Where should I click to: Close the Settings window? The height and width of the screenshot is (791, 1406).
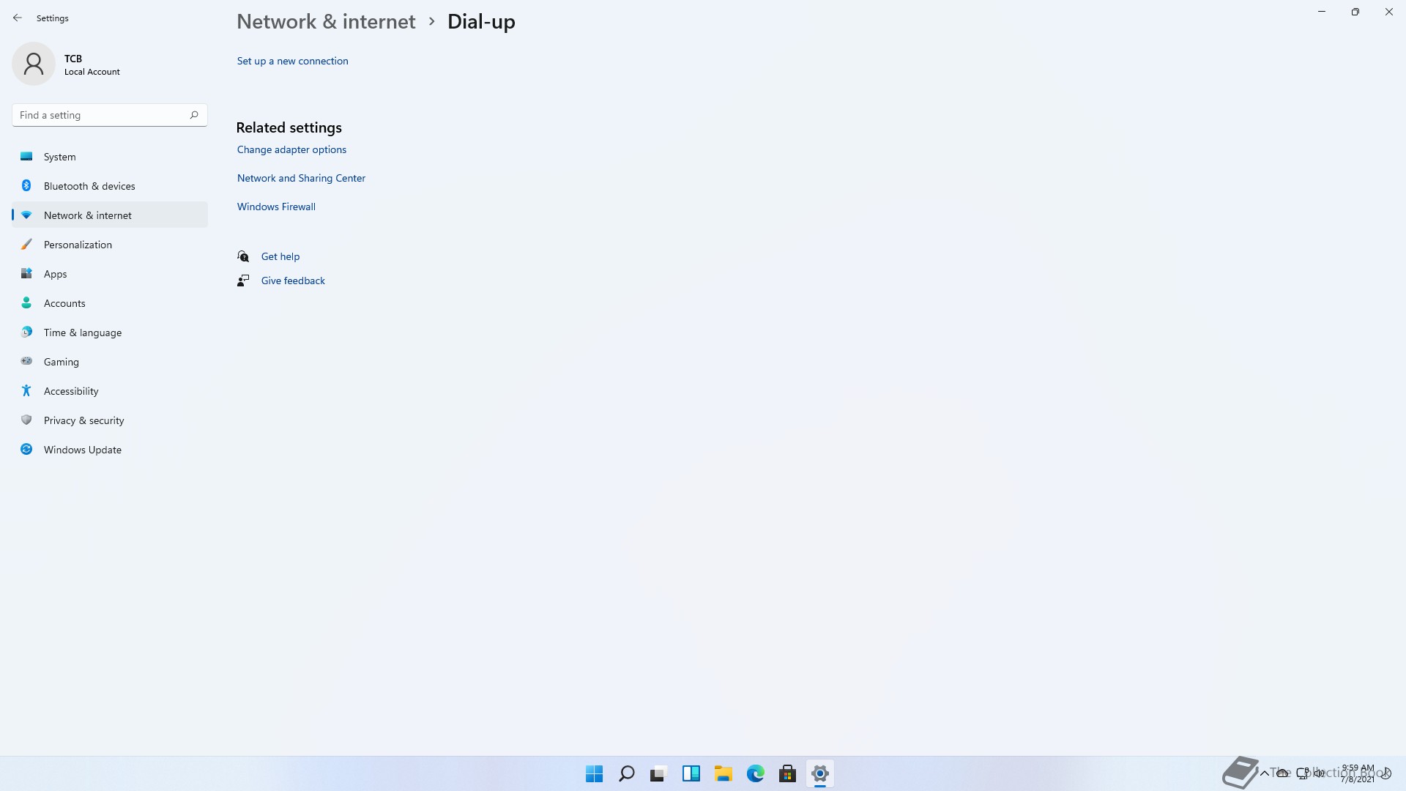point(1389,12)
